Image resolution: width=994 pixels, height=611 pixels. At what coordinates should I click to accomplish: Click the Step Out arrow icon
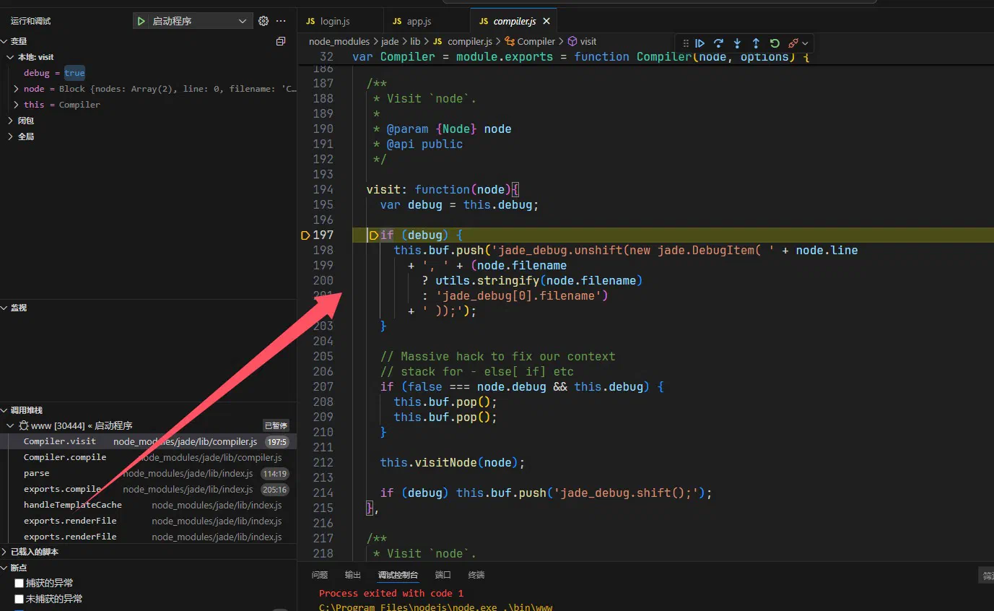click(756, 43)
